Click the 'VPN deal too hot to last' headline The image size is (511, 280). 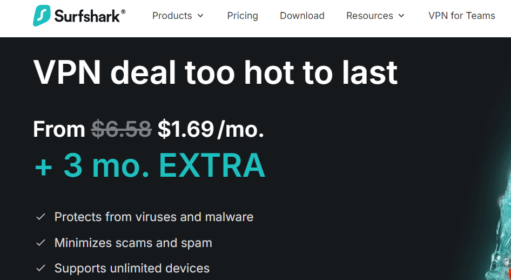point(215,72)
